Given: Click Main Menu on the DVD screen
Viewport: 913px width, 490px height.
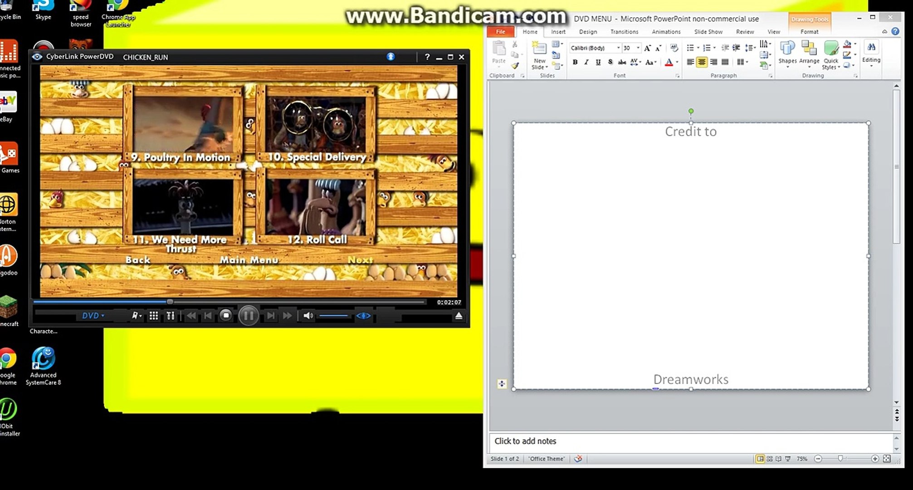Looking at the screenshot, I should (249, 260).
